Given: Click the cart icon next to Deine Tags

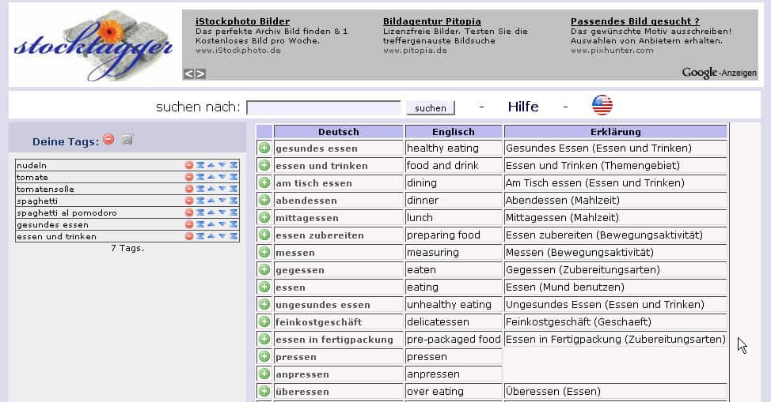Looking at the screenshot, I should [127, 140].
